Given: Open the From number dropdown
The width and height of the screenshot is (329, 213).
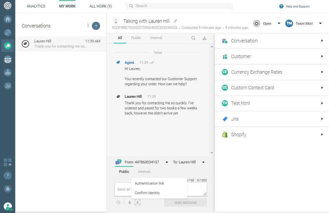Looking at the screenshot, I should coord(167,162).
